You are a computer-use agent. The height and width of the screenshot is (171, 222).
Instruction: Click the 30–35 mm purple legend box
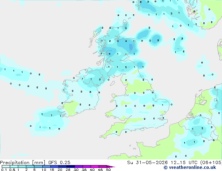[x=79, y=166]
